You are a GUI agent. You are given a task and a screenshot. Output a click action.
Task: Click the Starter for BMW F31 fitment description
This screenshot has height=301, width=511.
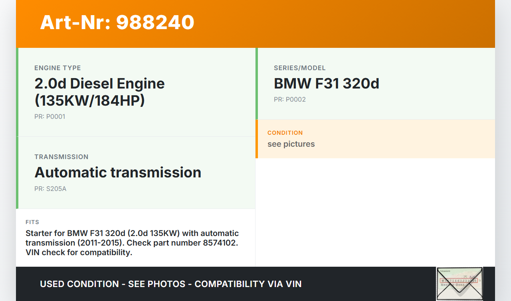[x=132, y=243]
